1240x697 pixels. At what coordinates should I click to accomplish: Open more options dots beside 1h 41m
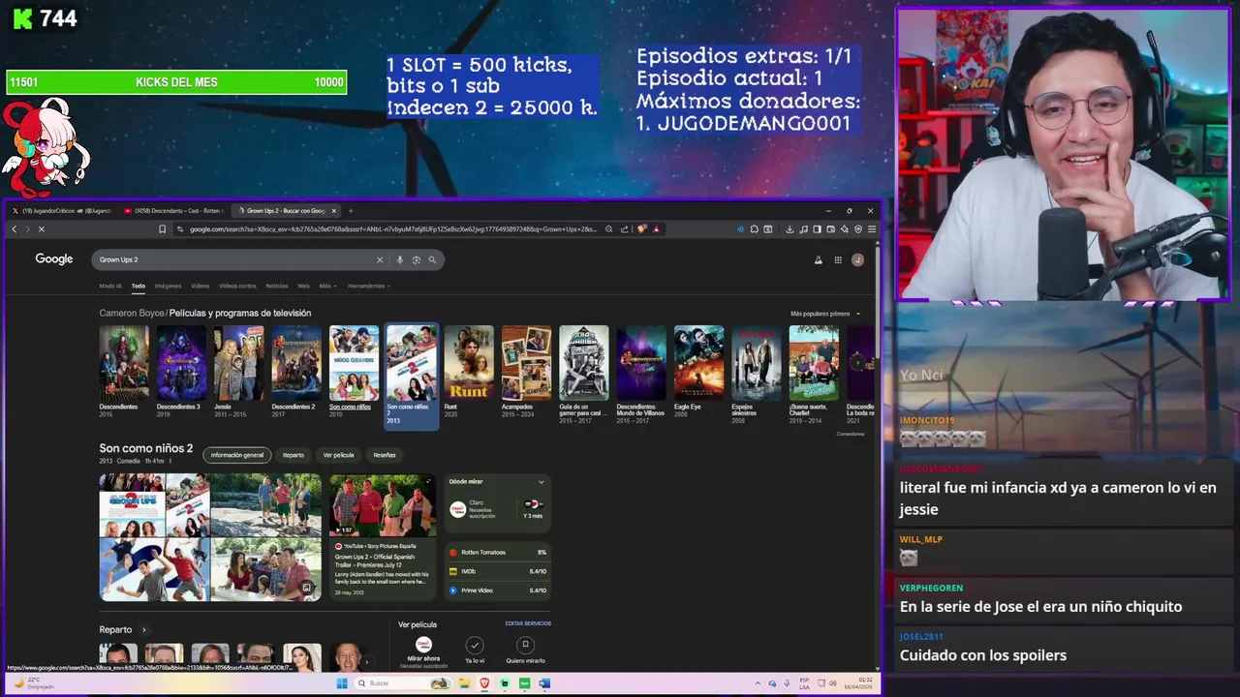pyautogui.click(x=170, y=461)
